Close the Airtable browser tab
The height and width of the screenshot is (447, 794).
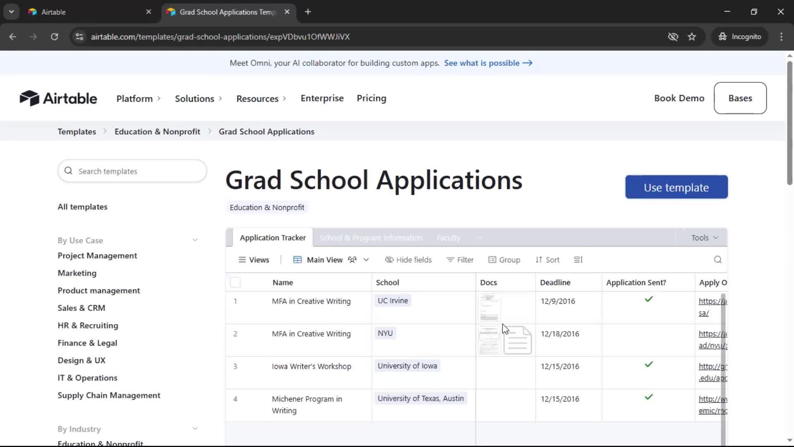pos(148,12)
